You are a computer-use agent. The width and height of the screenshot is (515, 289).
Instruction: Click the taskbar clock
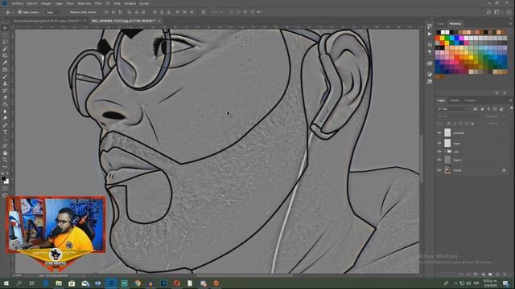(491, 283)
